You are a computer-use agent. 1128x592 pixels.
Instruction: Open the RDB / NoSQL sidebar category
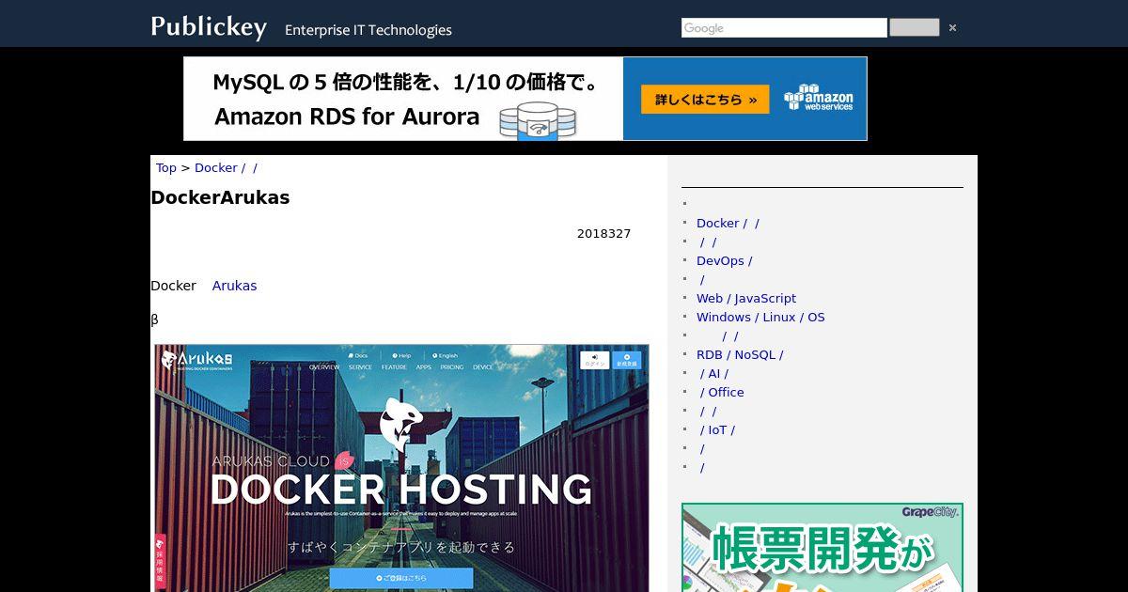[x=740, y=354]
